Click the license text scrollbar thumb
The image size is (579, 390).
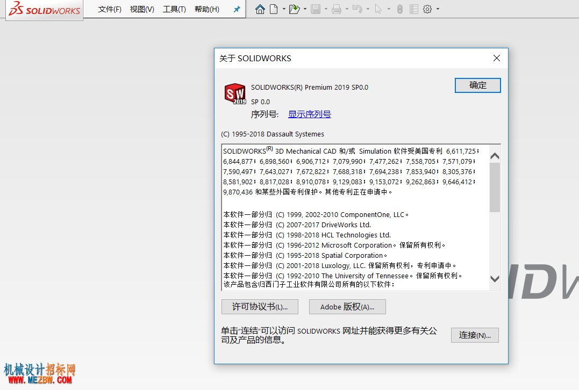pyautogui.click(x=495, y=187)
